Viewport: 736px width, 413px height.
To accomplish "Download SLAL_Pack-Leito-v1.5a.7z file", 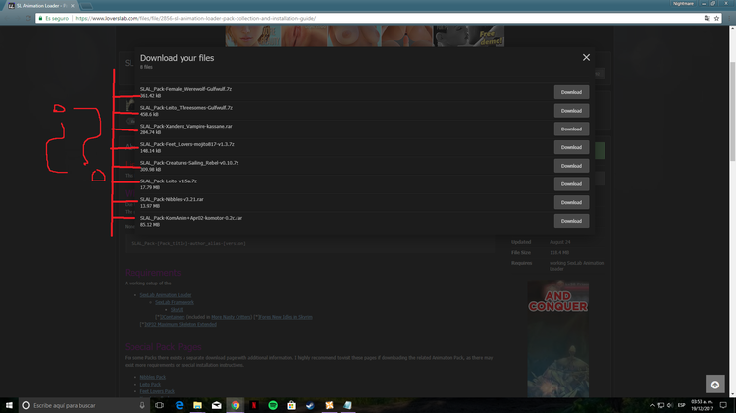I will [x=571, y=184].
